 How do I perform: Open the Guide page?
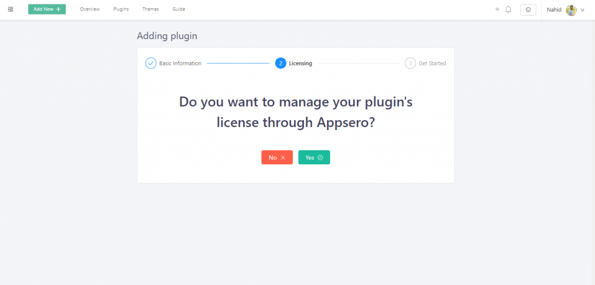tap(179, 9)
